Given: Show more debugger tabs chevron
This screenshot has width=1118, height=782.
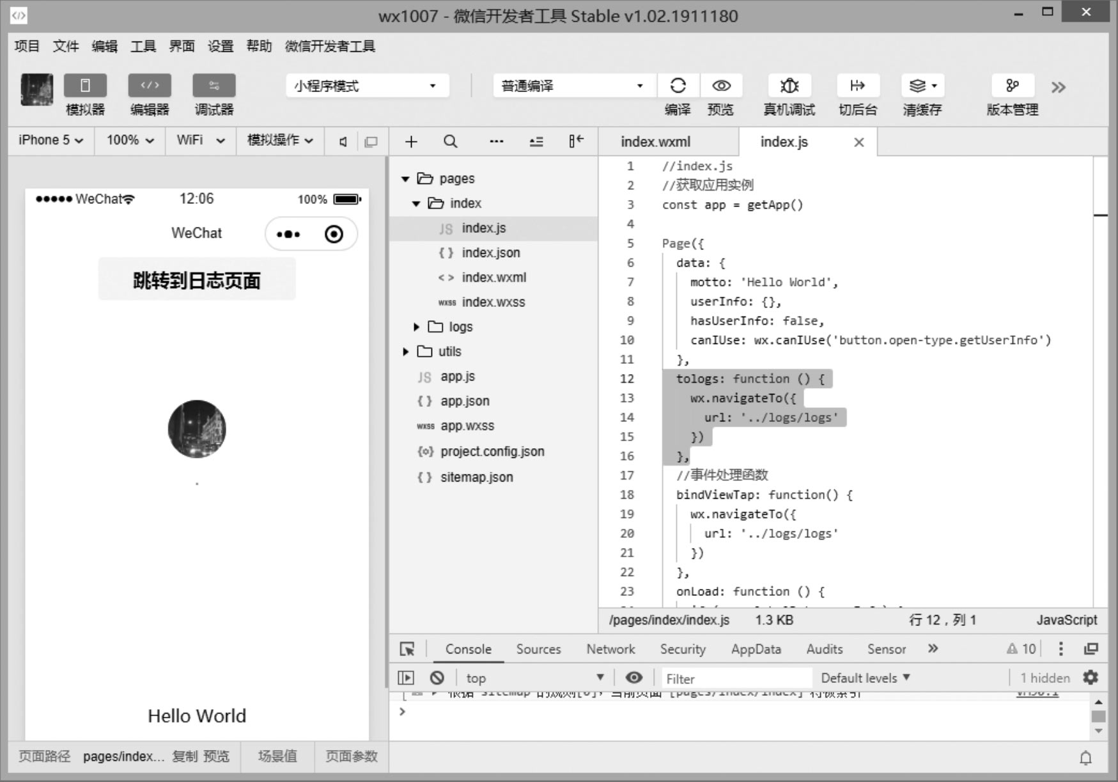Looking at the screenshot, I should point(933,648).
